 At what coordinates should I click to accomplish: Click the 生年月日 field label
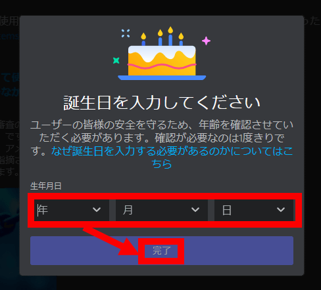point(46,186)
